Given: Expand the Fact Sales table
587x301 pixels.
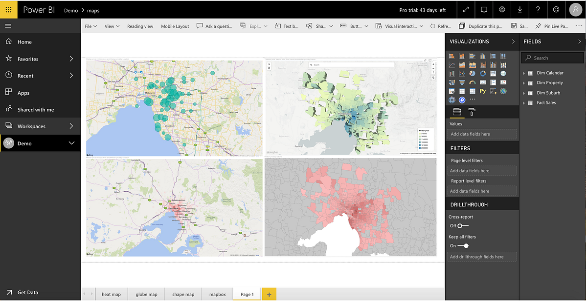Looking at the screenshot, I should point(525,102).
